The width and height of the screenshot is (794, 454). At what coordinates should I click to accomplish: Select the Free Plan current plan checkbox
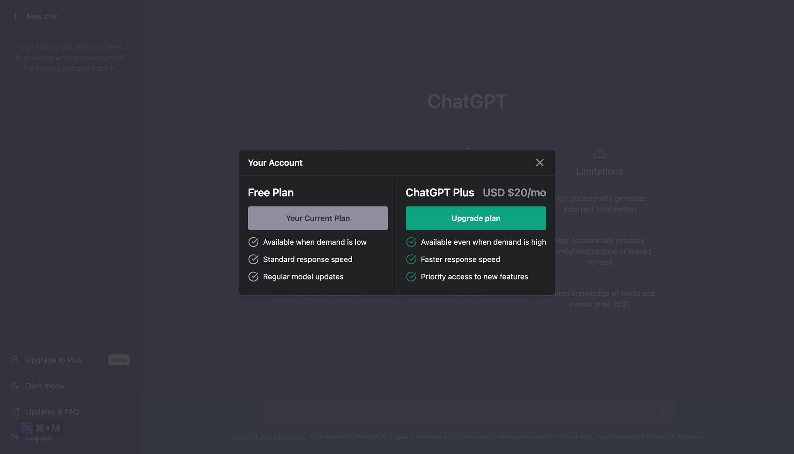318,218
